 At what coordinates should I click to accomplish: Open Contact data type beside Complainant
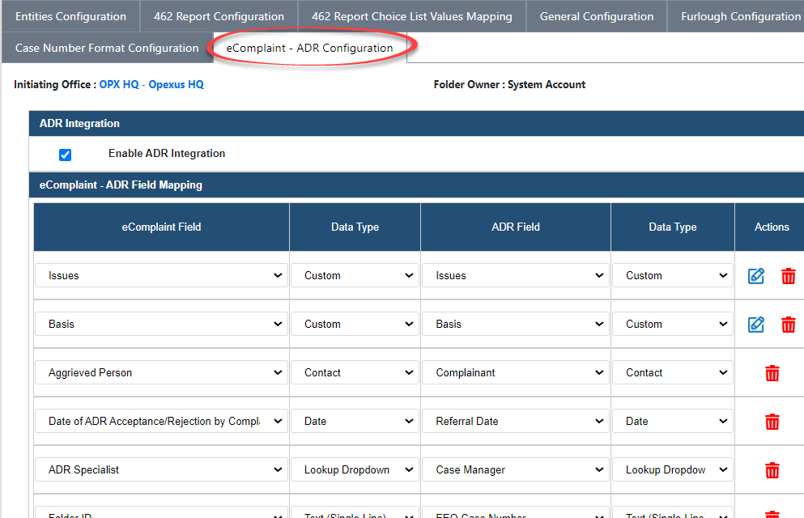[x=672, y=372]
